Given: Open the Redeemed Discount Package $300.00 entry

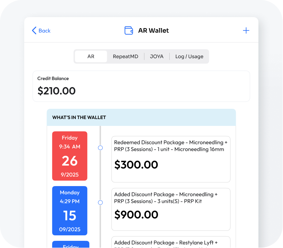Looking at the screenshot, I should (x=171, y=159).
